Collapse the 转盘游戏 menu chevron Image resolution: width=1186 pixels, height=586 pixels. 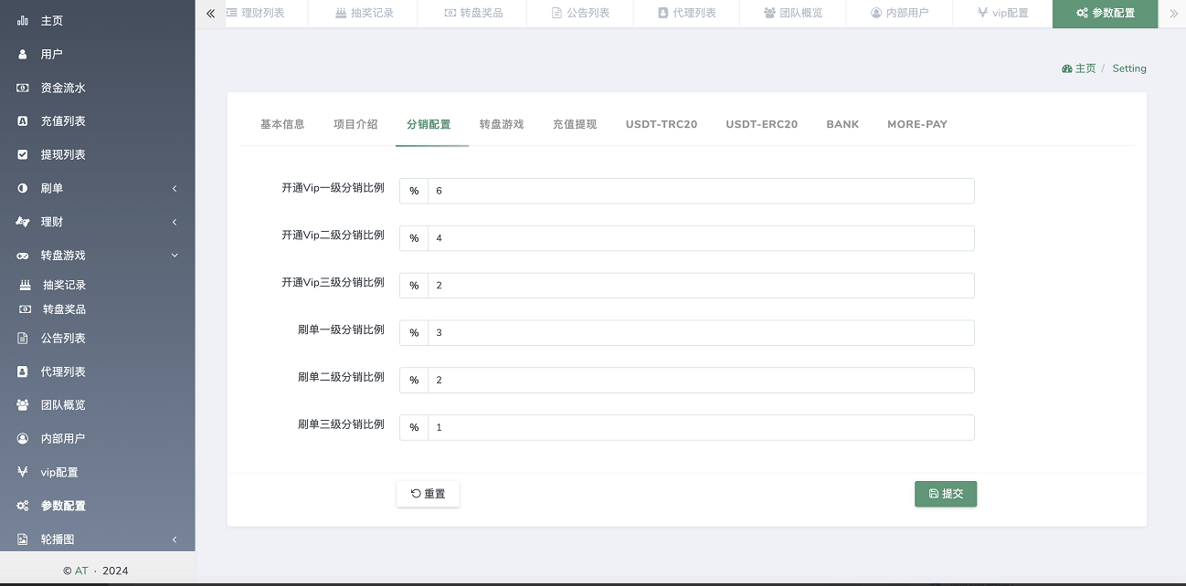(175, 256)
